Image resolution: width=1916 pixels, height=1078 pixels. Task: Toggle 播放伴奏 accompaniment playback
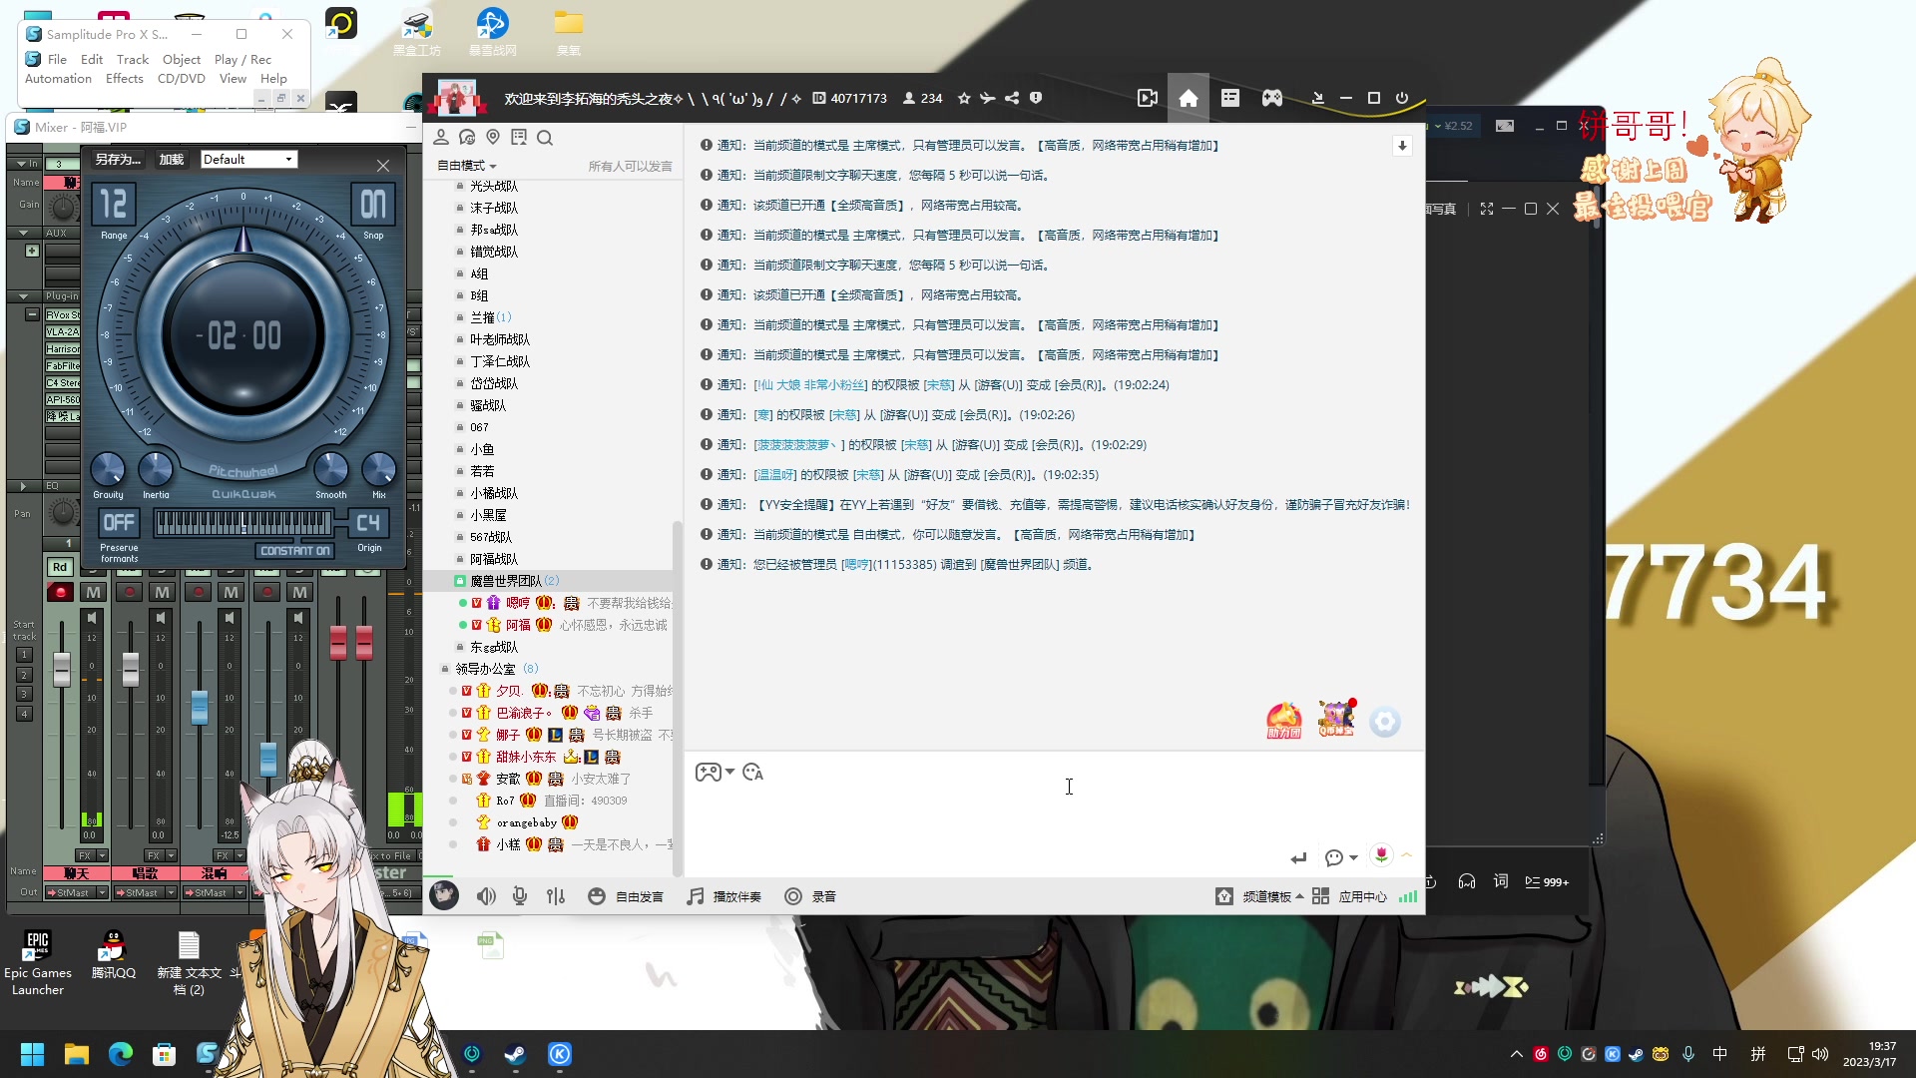[723, 896]
